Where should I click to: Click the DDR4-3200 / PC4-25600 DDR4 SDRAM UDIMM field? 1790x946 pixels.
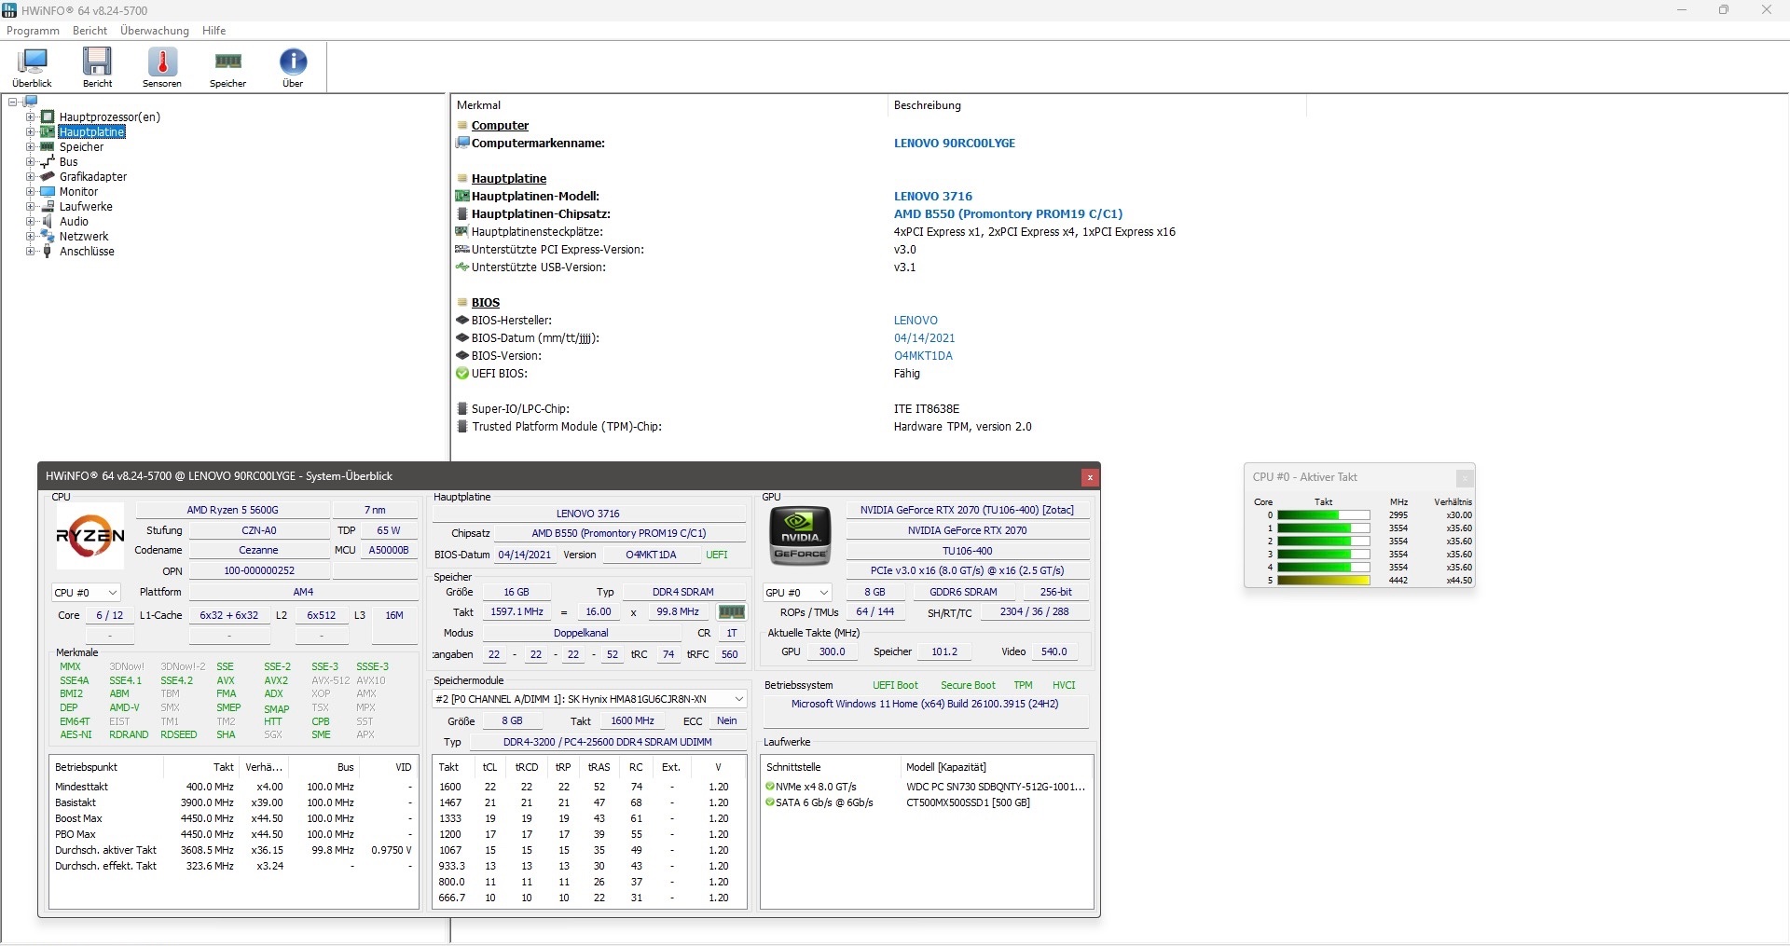point(608,742)
